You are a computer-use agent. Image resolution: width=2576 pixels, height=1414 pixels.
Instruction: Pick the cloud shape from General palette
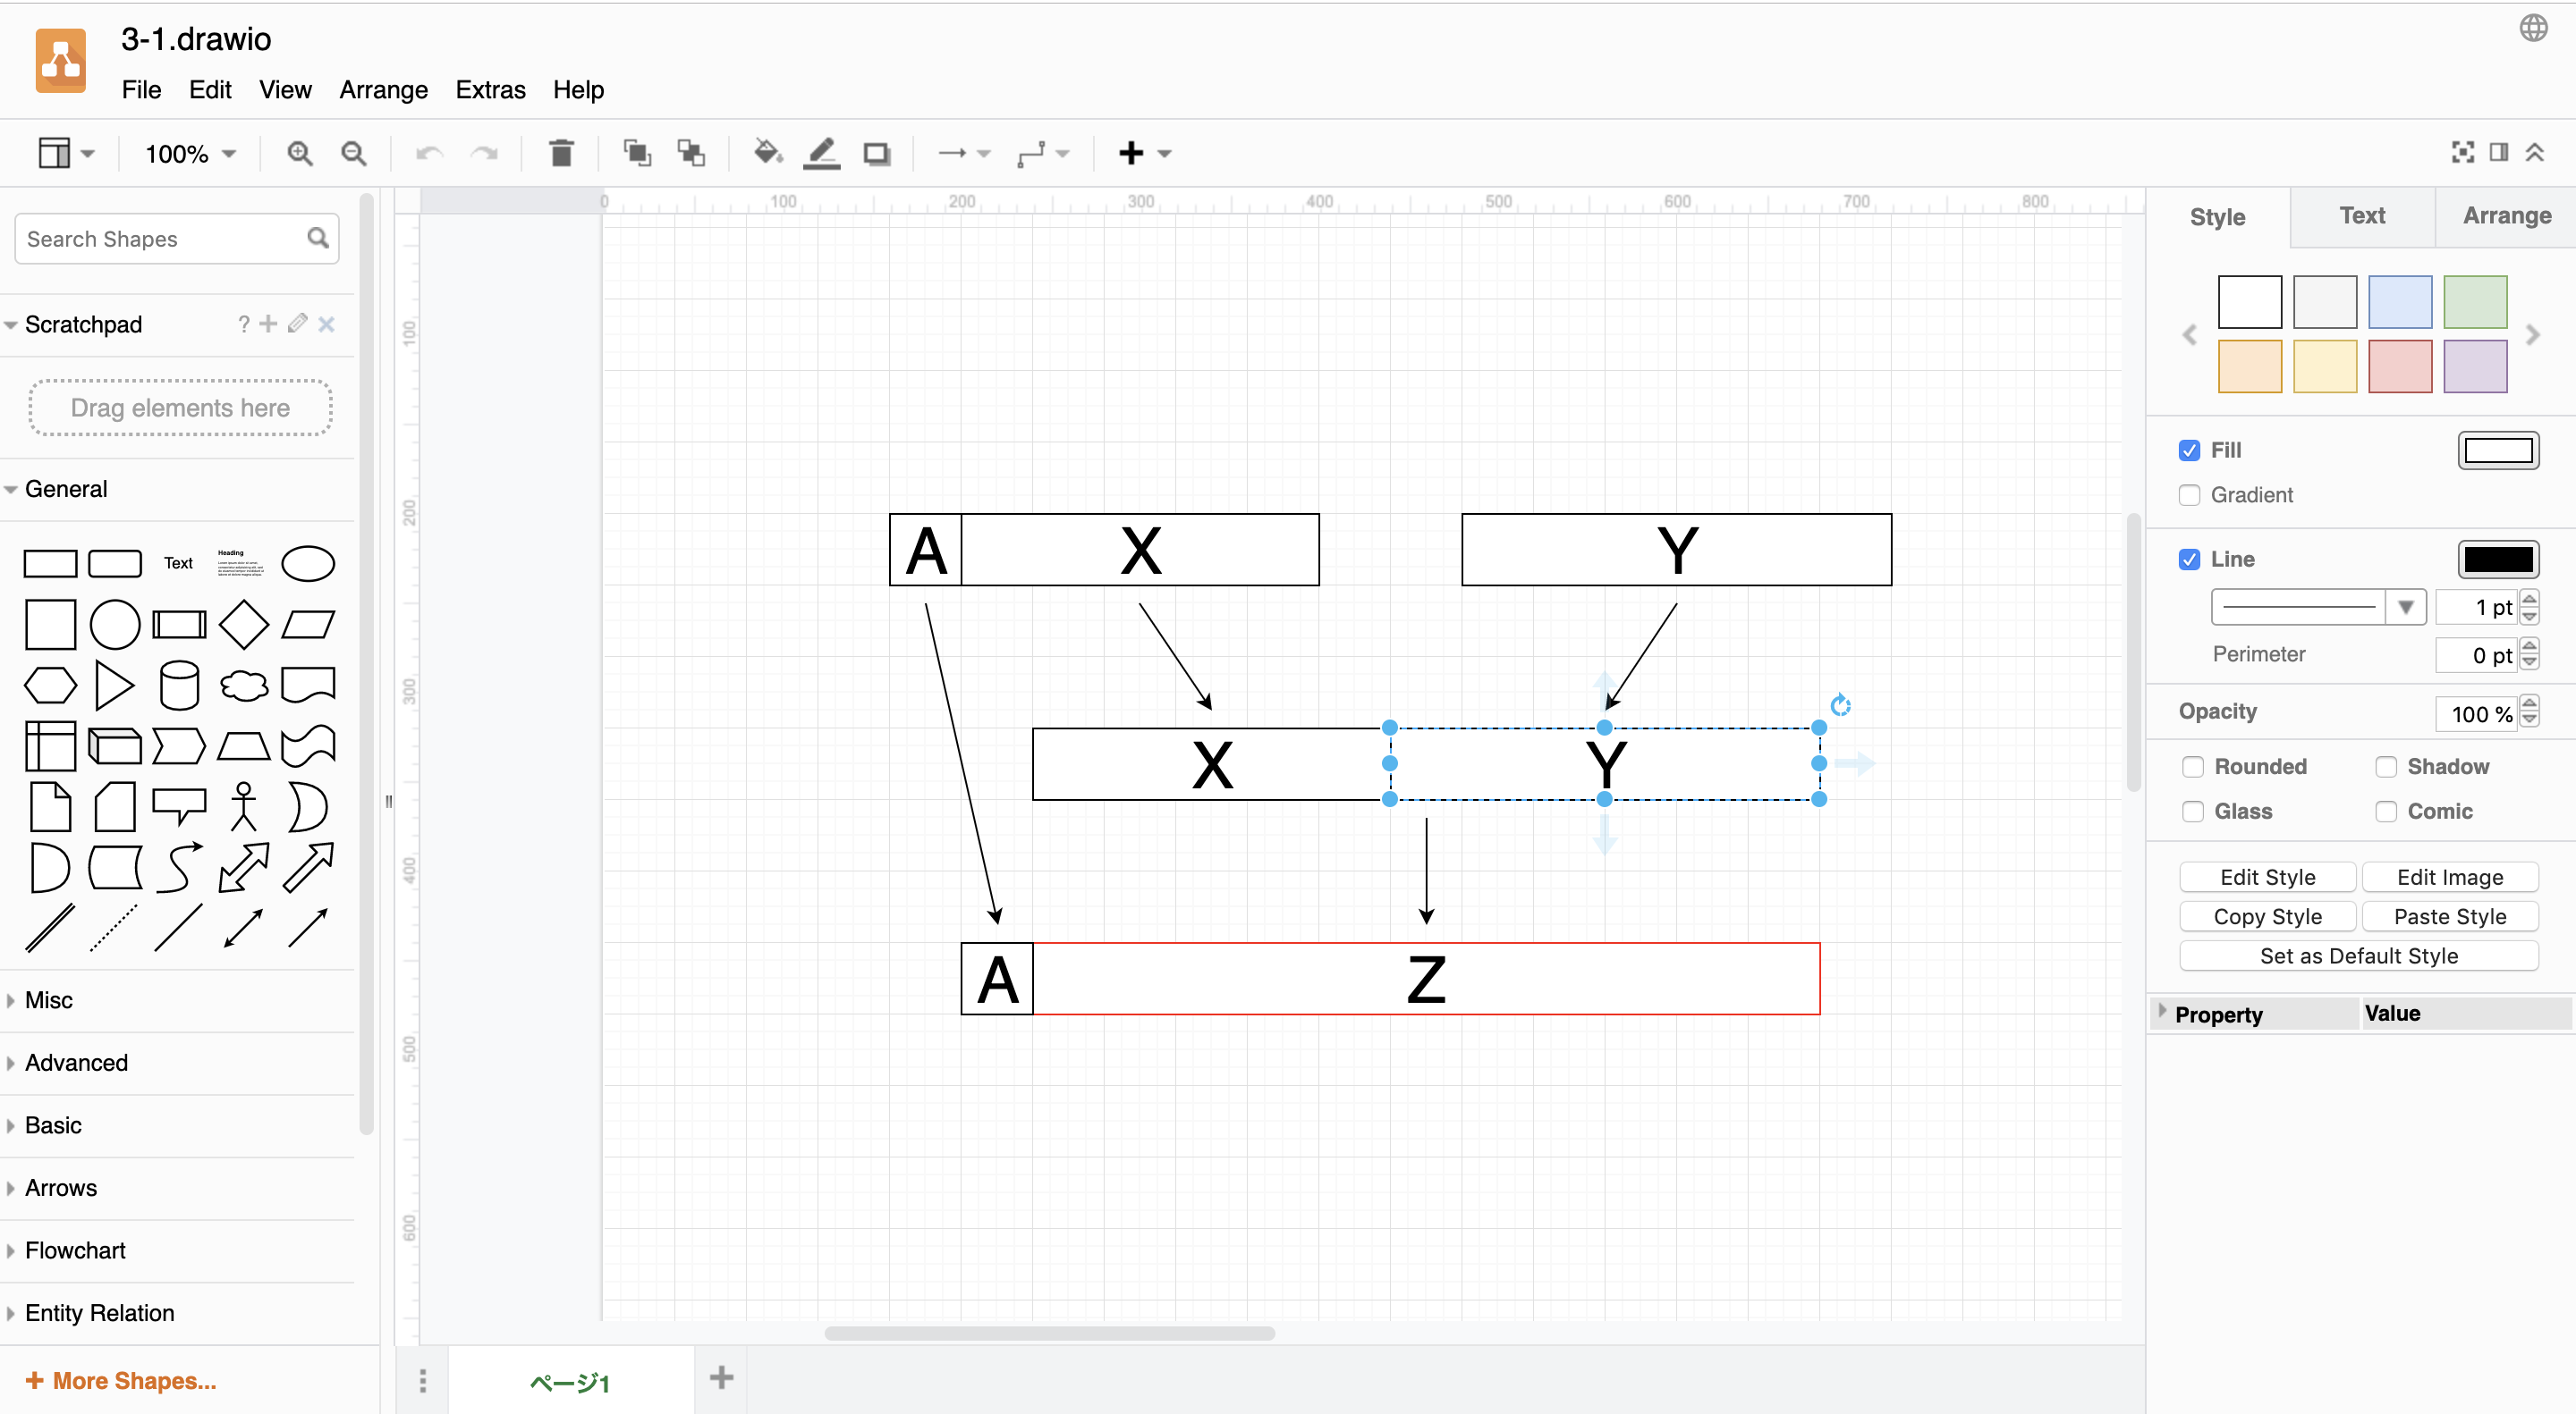tap(243, 686)
